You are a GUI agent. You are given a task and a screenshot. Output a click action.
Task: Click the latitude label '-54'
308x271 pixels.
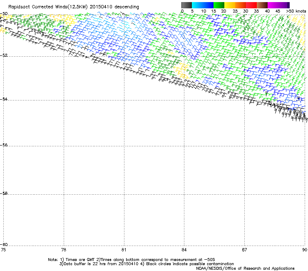coord(4,99)
